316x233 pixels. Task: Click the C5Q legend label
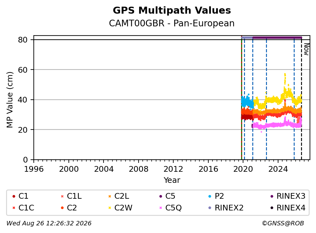click(174, 208)
